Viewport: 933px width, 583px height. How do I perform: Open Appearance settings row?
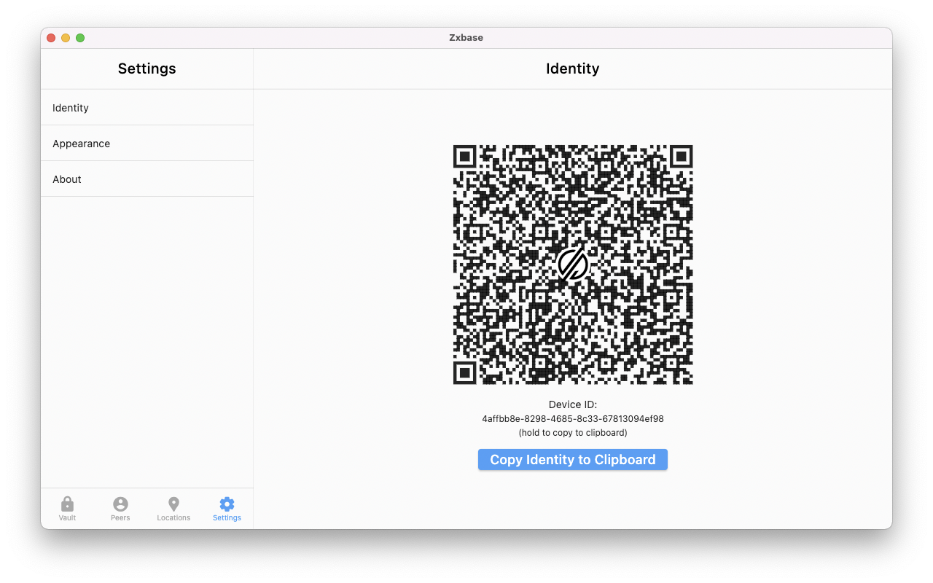(147, 144)
